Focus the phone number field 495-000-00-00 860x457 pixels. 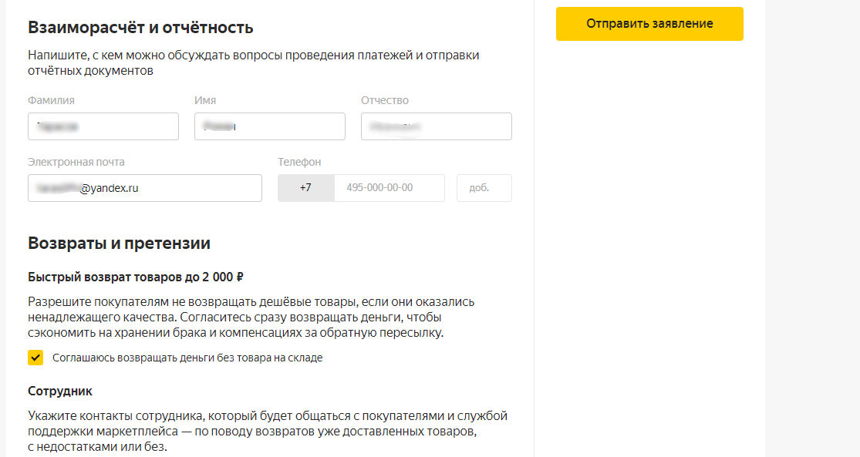pyautogui.click(x=389, y=188)
